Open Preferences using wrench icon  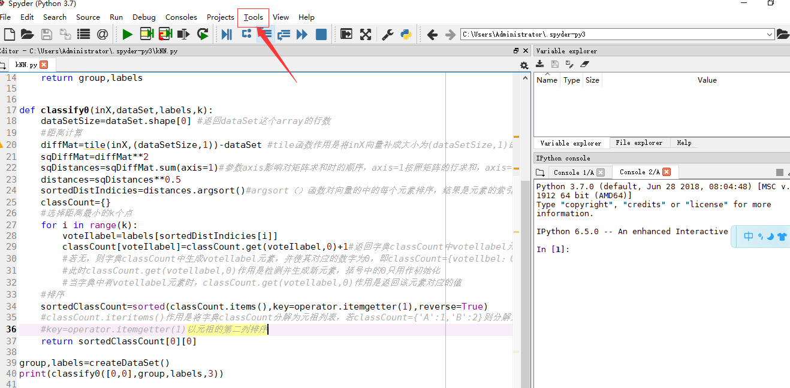[x=388, y=34]
